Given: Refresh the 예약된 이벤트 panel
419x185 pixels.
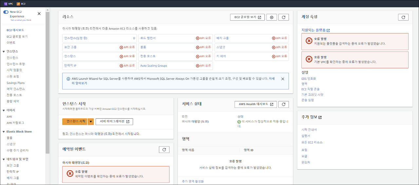Looking at the screenshot, I should pos(164,149).
